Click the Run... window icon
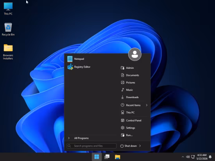The height and width of the screenshot is (161, 215). pos(122,135)
